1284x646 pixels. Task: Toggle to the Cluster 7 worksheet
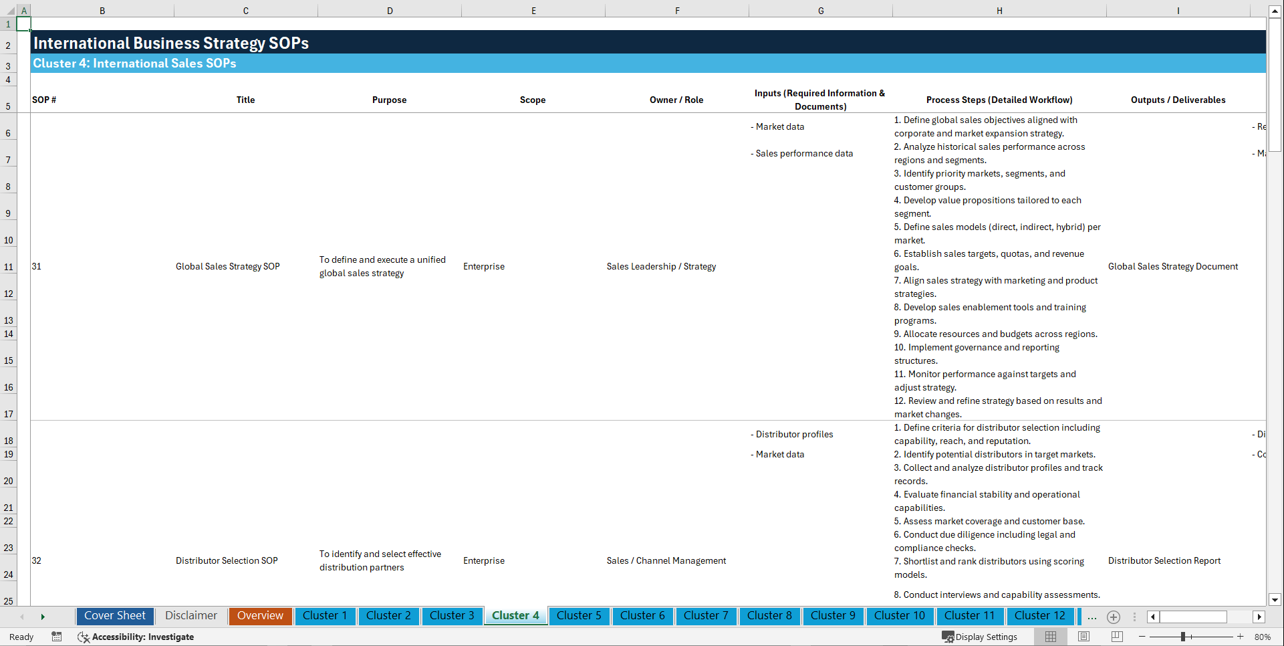coord(706,616)
